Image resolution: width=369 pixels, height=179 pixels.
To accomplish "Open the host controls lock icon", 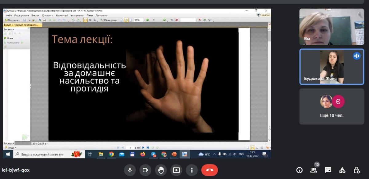I will [x=357, y=170].
